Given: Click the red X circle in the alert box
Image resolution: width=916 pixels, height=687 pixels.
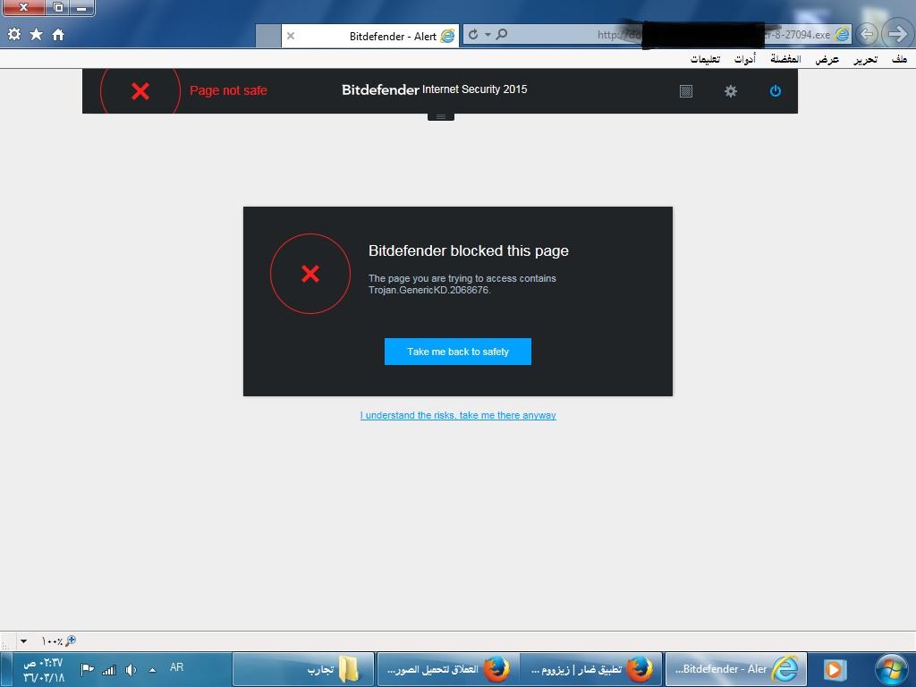Looking at the screenshot, I should click(x=310, y=274).
